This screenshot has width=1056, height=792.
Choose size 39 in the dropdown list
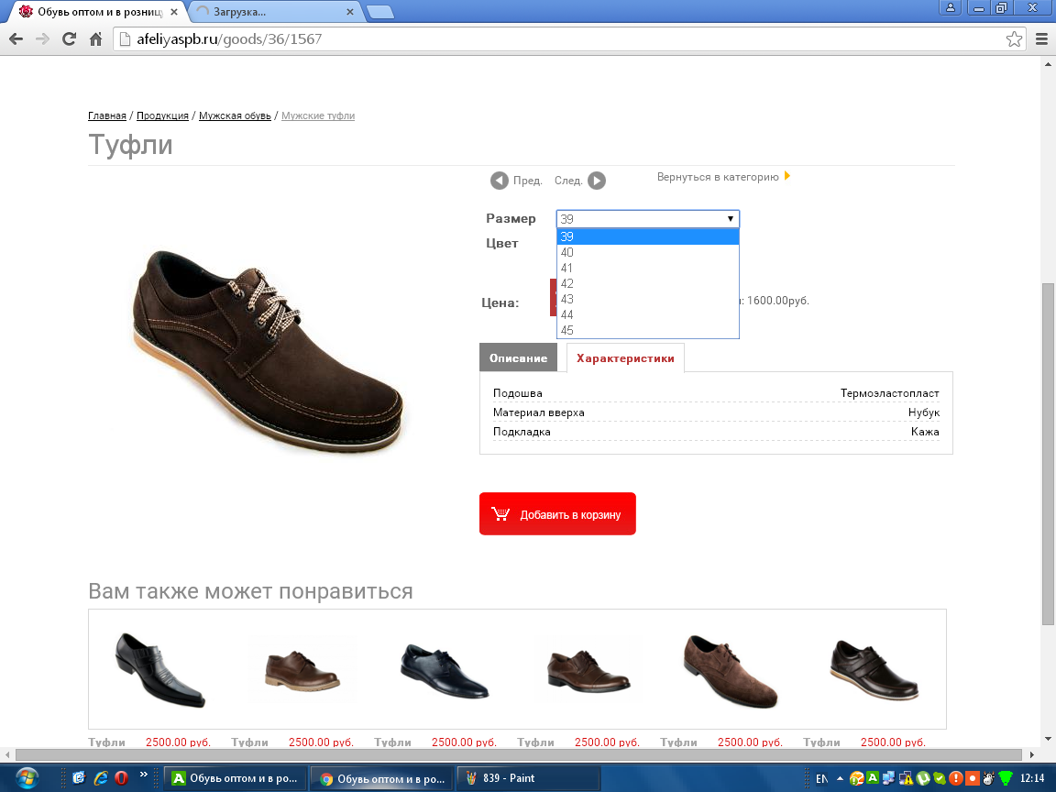click(648, 236)
